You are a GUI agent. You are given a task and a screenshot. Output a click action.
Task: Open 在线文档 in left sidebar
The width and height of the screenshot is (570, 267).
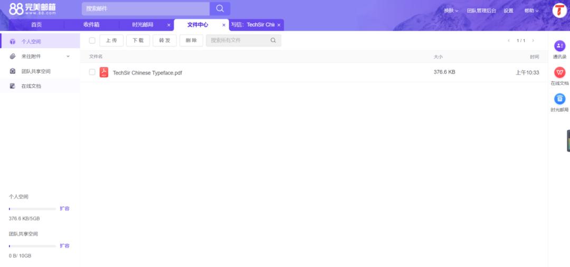pyautogui.click(x=40, y=86)
